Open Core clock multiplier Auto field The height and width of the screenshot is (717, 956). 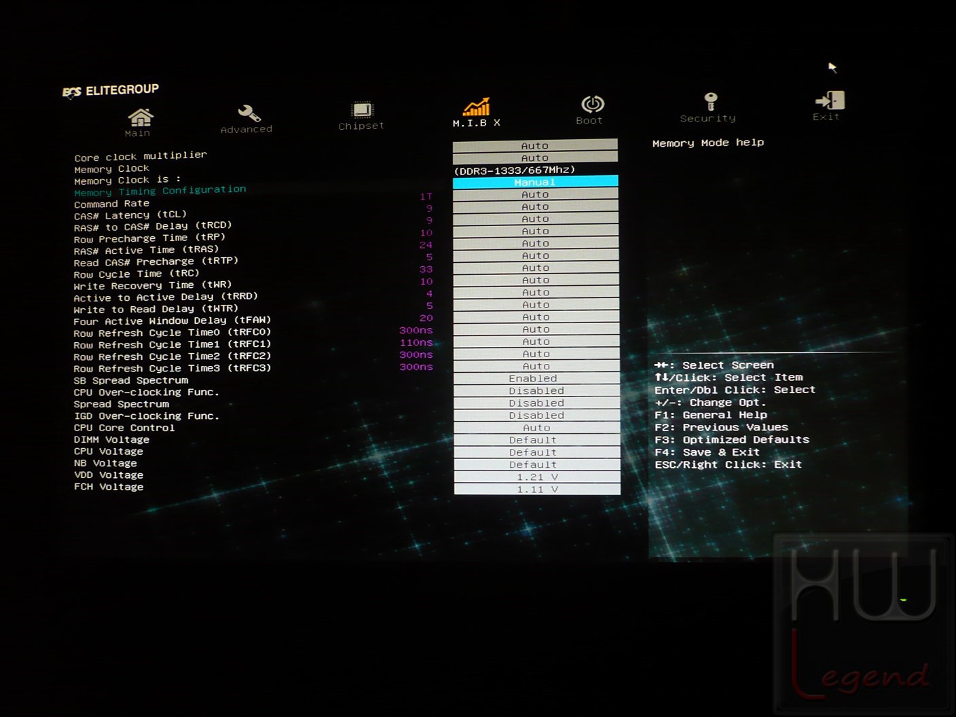click(x=535, y=145)
